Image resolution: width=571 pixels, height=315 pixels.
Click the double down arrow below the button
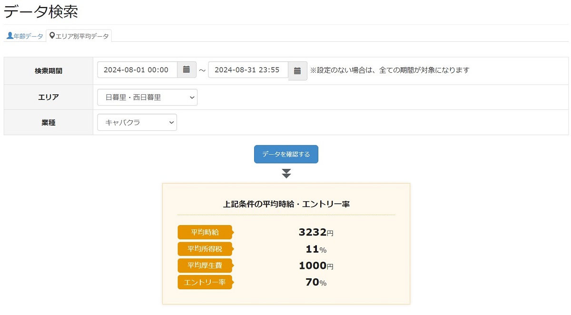(x=286, y=173)
